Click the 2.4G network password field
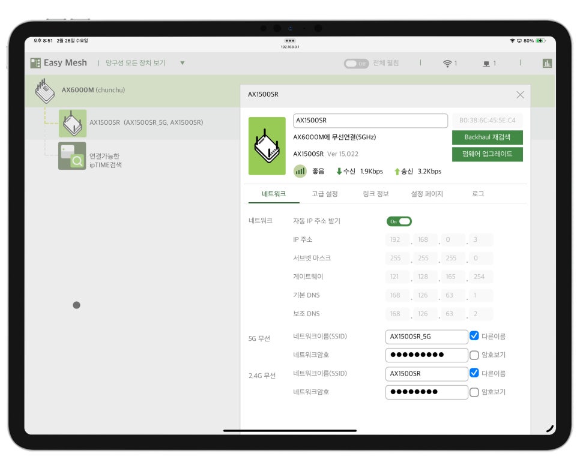580x471 pixels. point(426,392)
